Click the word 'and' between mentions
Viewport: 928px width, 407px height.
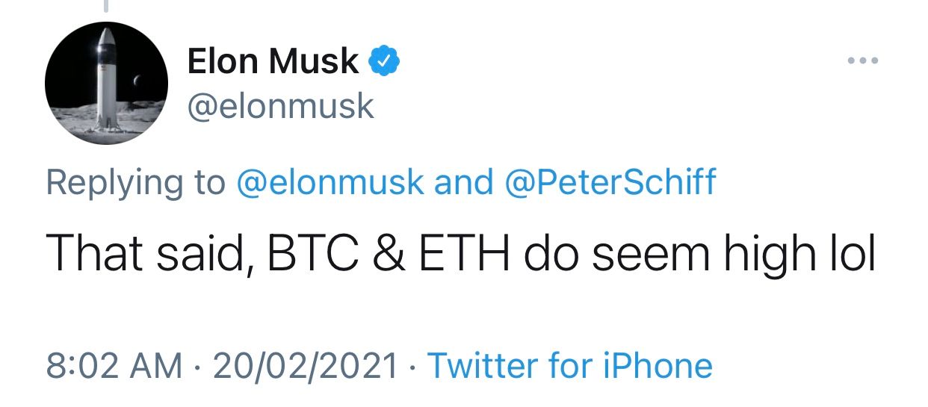(464, 181)
